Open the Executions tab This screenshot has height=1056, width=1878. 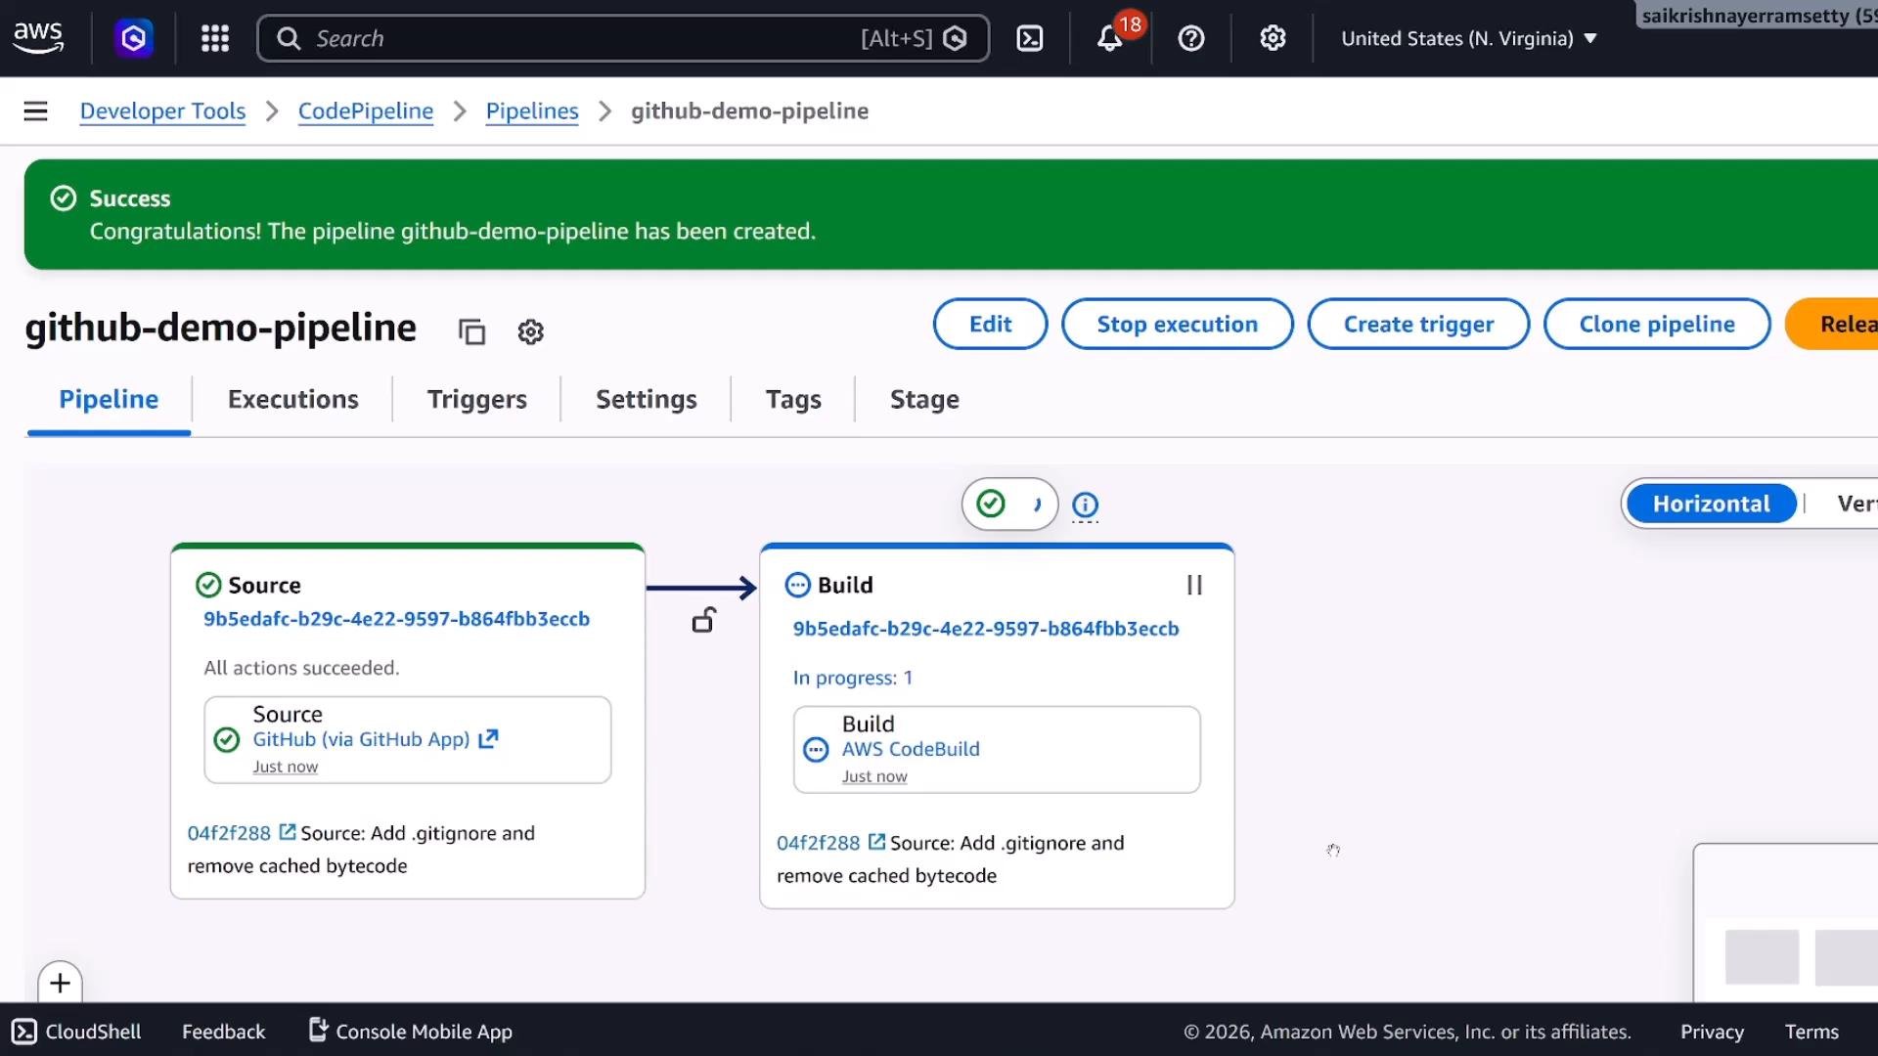coord(293,399)
